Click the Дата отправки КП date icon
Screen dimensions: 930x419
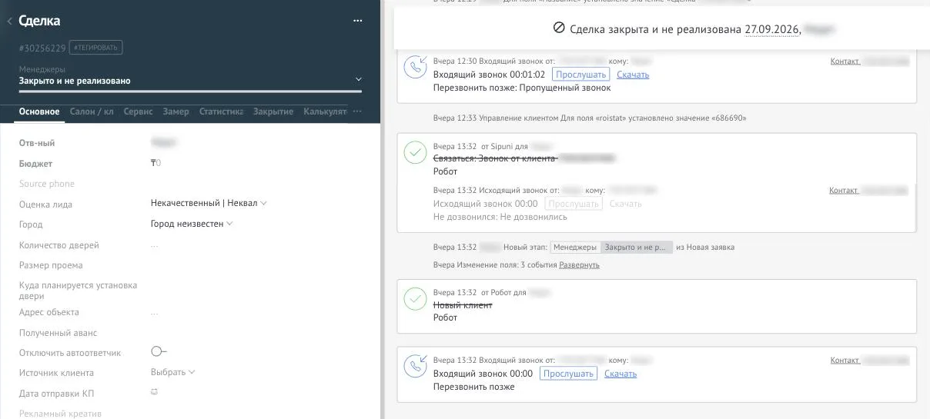(x=155, y=392)
